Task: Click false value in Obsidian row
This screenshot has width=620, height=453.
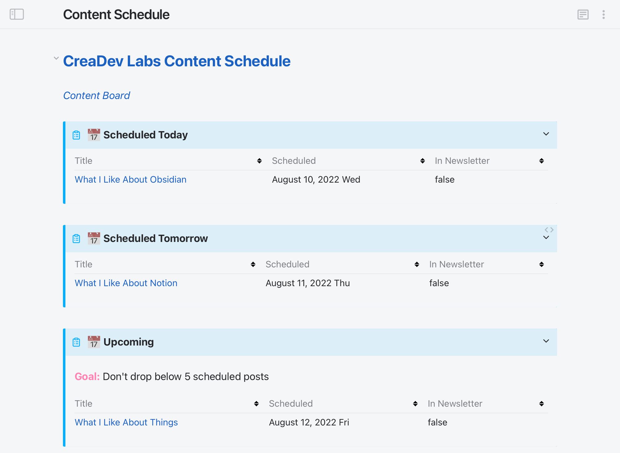Action: tap(445, 180)
